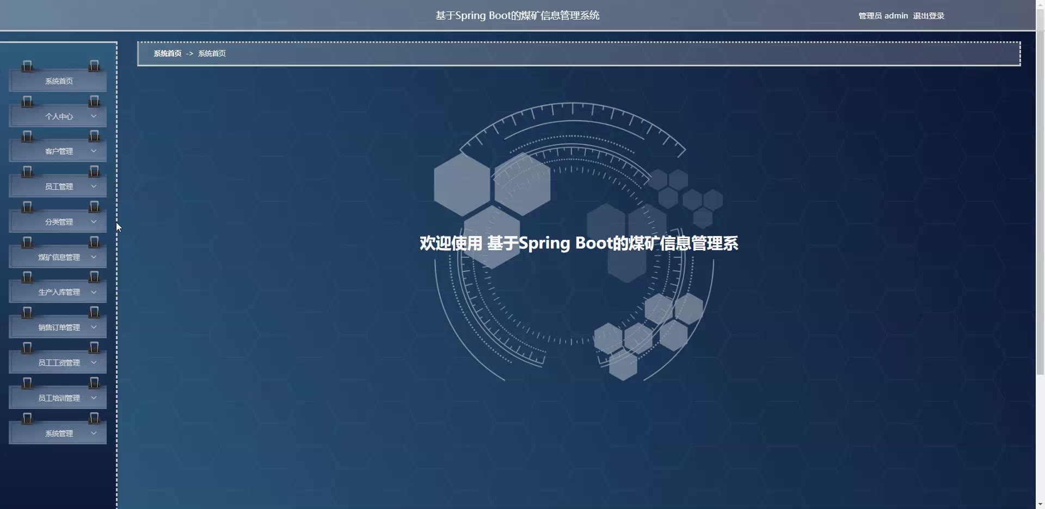Open the 系统首页 sidebar menu item
The height and width of the screenshot is (509, 1045).
pos(58,81)
